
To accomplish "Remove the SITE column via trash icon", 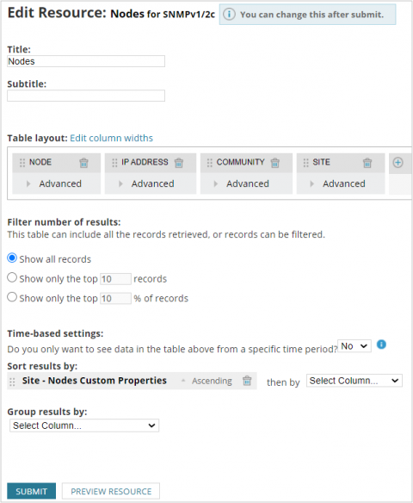I will tap(367, 163).
